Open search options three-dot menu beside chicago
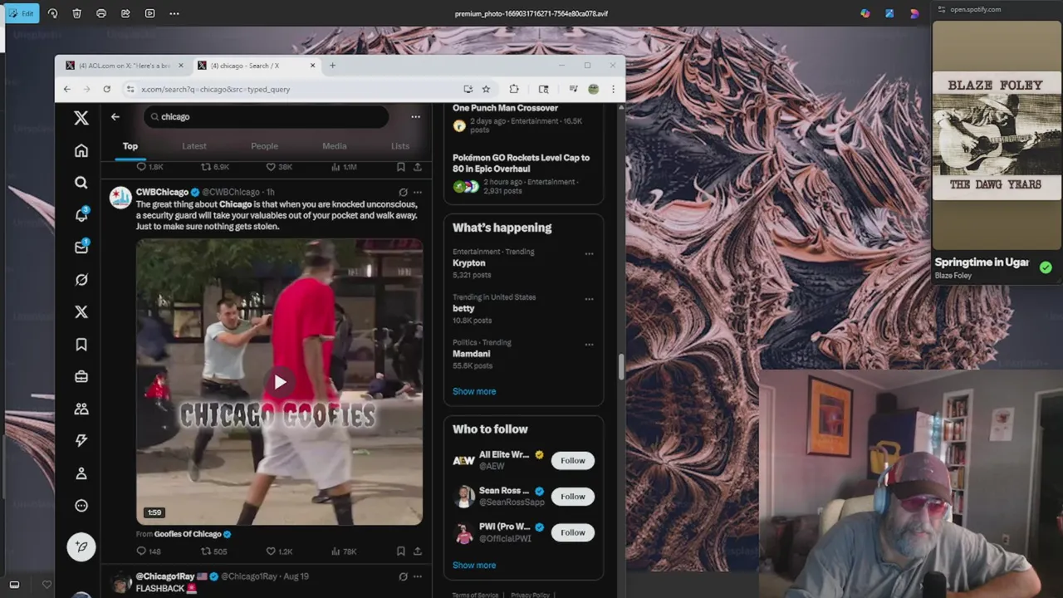This screenshot has width=1063, height=598. pos(415,116)
